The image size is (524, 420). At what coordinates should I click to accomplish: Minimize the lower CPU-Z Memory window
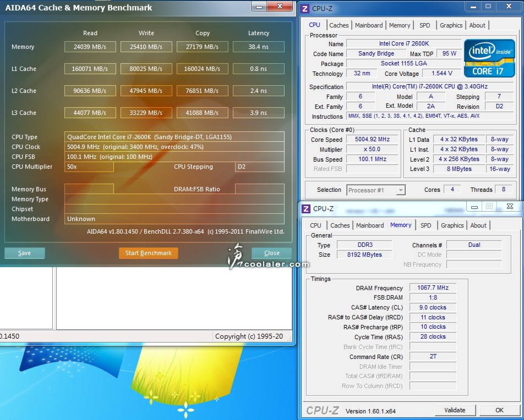(474, 207)
